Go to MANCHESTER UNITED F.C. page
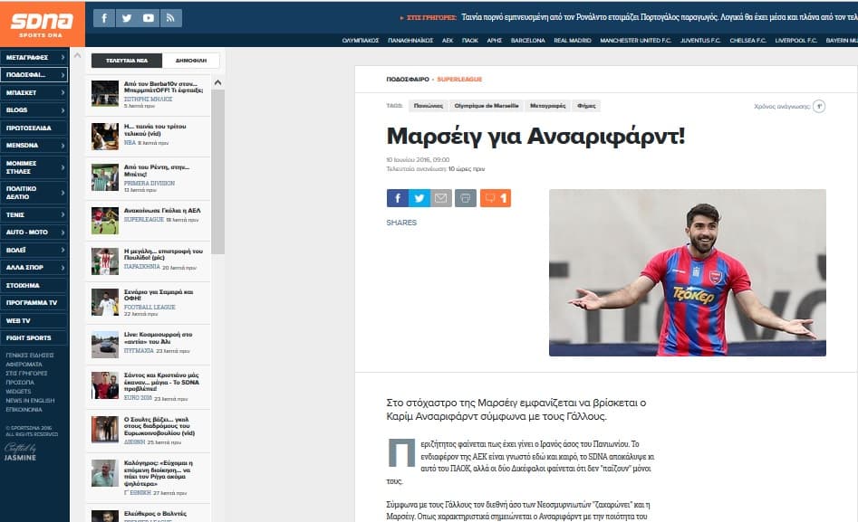The image size is (858, 522). click(635, 41)
